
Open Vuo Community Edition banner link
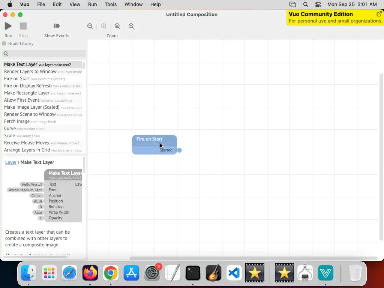[335, 17]
